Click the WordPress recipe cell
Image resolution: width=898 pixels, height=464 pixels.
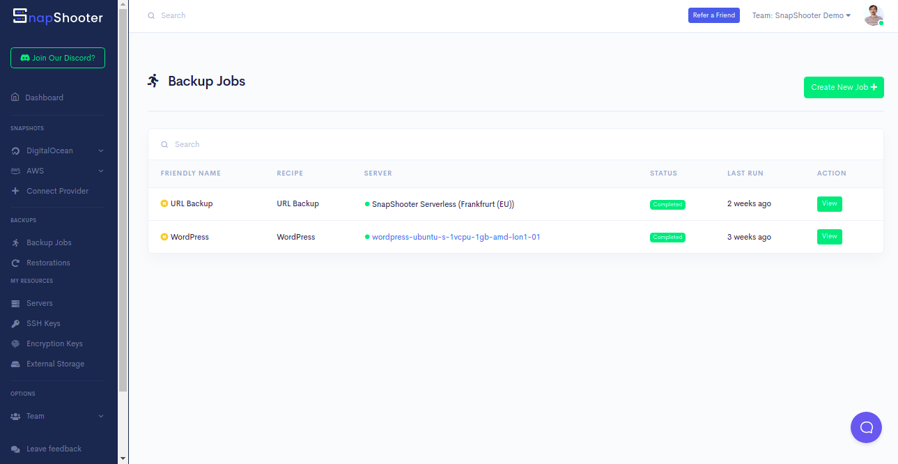pos(296,237)
